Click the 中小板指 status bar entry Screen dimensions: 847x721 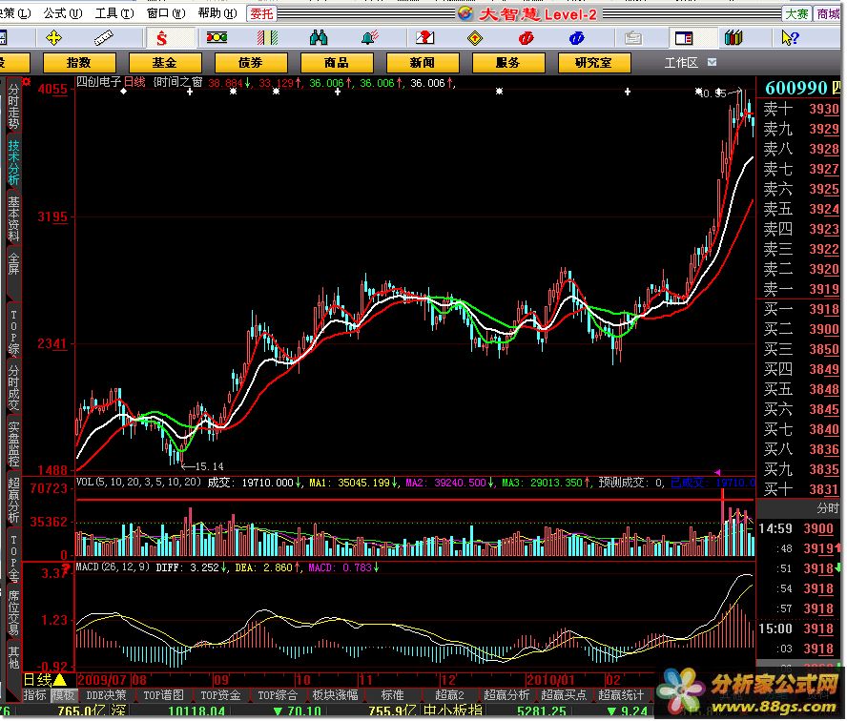point(453,711)
